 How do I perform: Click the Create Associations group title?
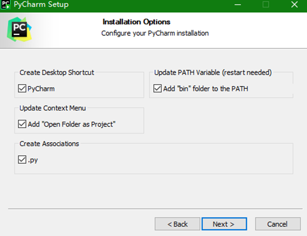coord(50,144)
